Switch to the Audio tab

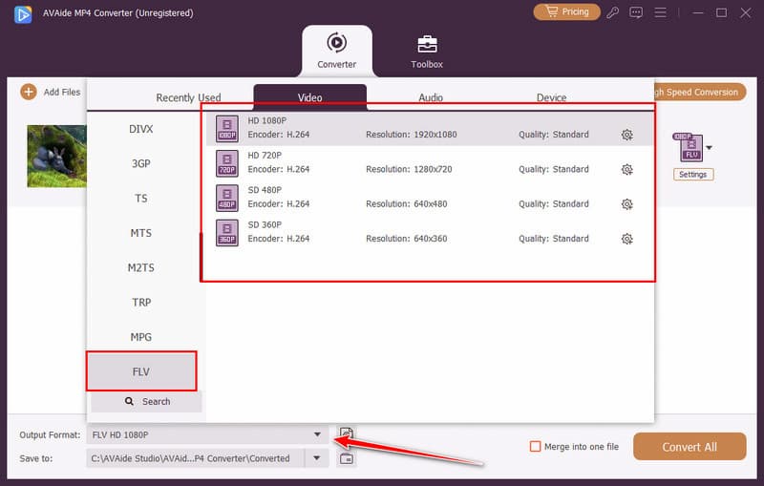click(430, 97)
